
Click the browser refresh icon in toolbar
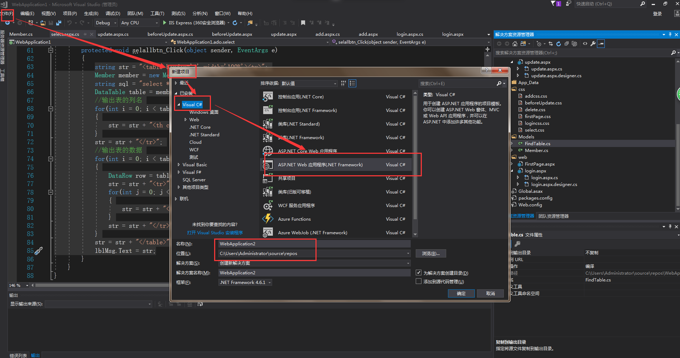click(235, 23)
